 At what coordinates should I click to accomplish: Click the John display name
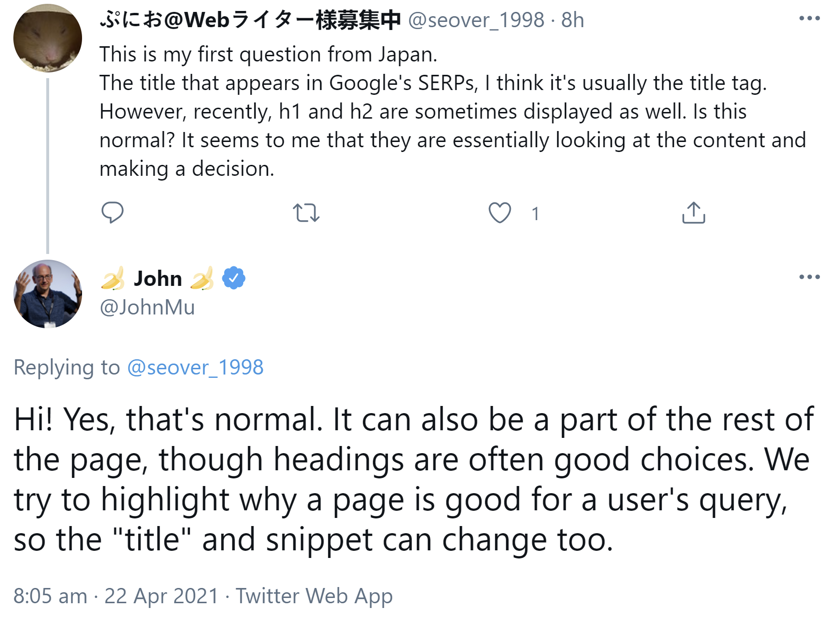point(158,278)
